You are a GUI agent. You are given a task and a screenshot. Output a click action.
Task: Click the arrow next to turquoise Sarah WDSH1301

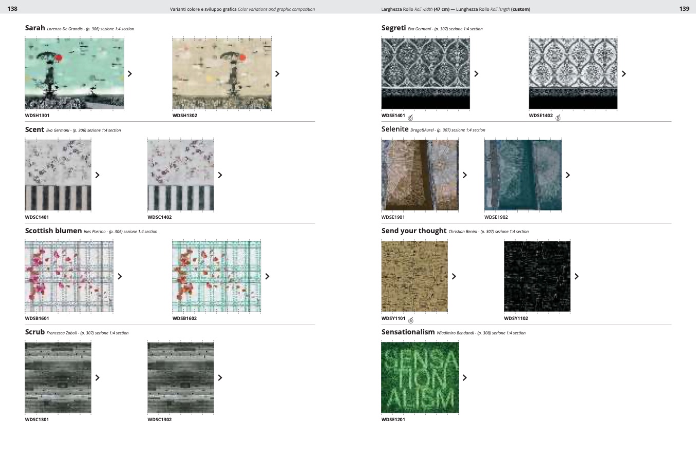pos(129,73)
